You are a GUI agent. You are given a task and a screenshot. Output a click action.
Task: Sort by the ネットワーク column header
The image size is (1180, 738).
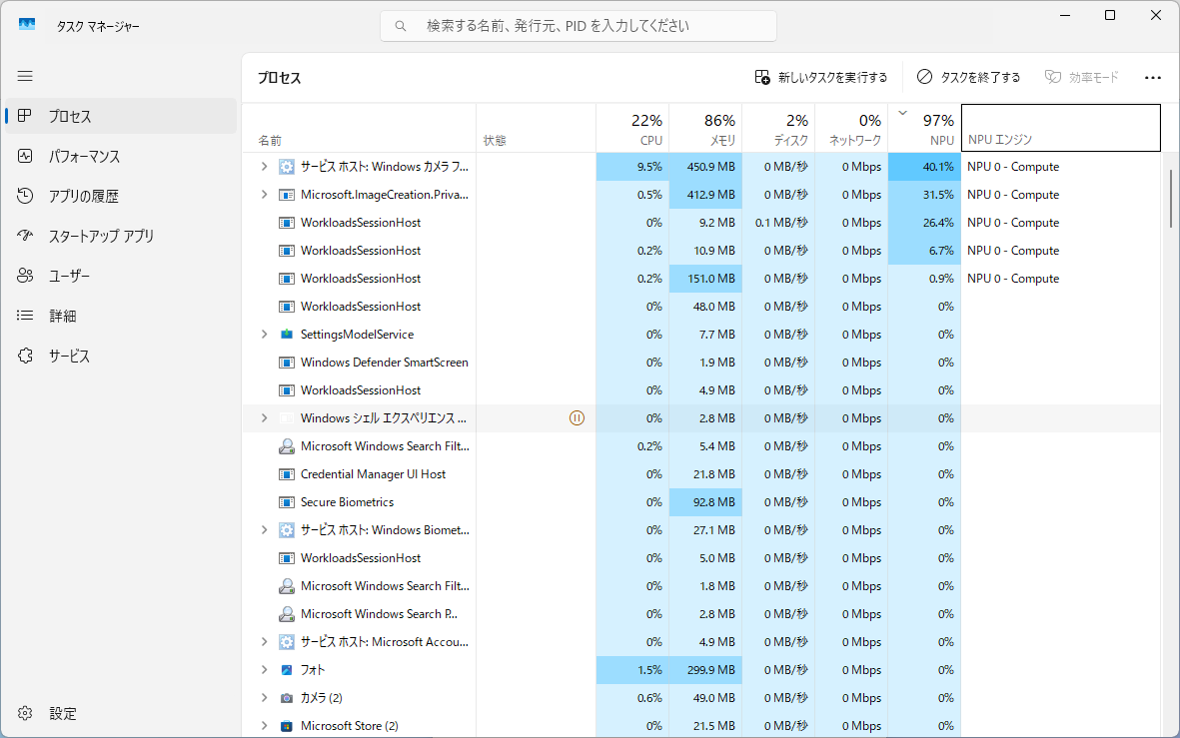tap(851, 128)
